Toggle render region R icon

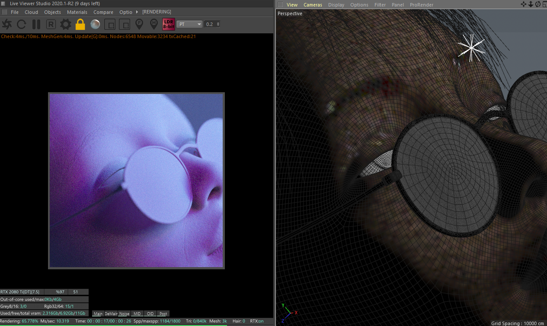(51, 24)
